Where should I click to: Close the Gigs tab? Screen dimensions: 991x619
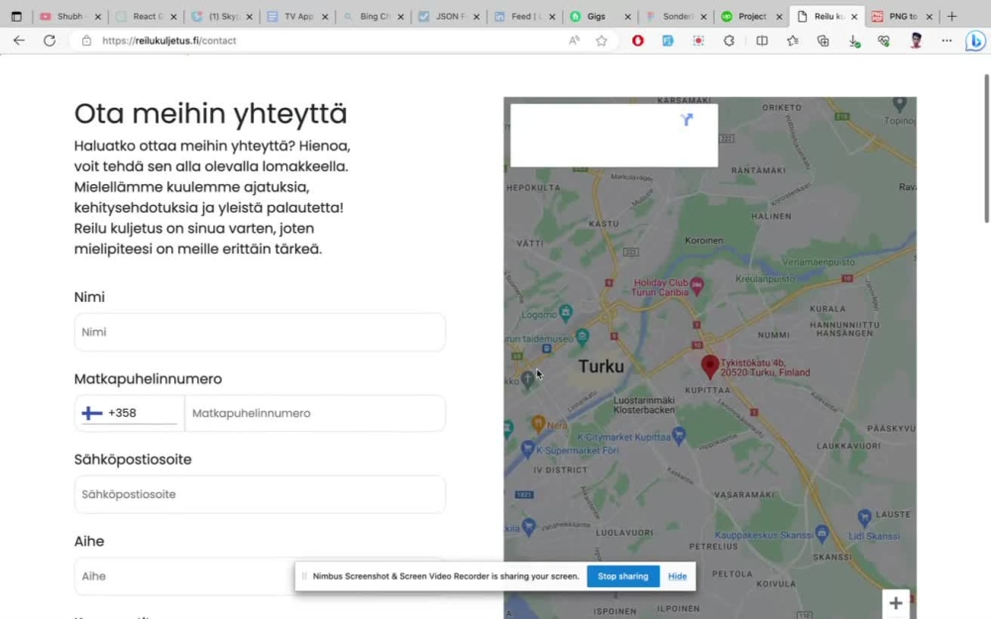pyautogui.click(x=627, y=17)
